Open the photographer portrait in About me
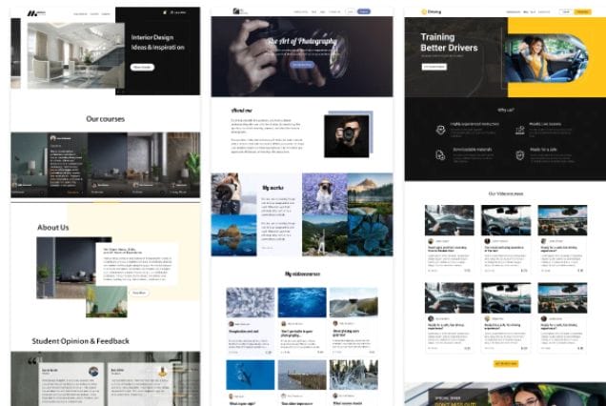This screenshot has height=406, width=606. click(347, 136)
